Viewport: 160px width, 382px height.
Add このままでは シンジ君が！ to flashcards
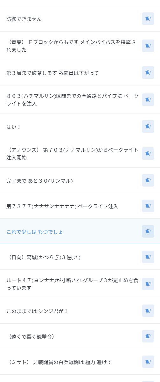148,311
